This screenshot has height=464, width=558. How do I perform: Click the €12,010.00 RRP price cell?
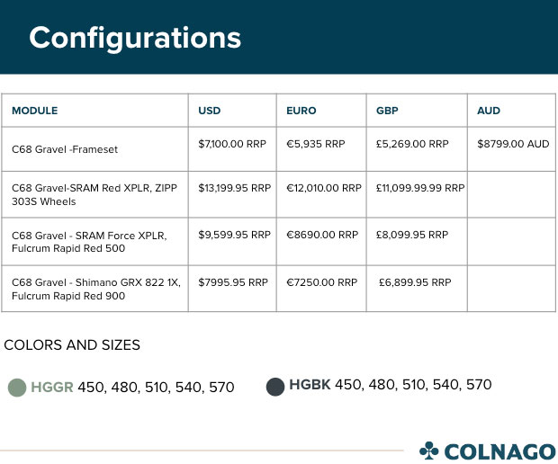point(324,188)
